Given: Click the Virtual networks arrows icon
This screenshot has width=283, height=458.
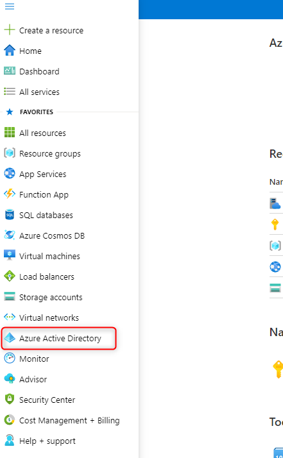Looking at the screenshot, I should point(10,317).
